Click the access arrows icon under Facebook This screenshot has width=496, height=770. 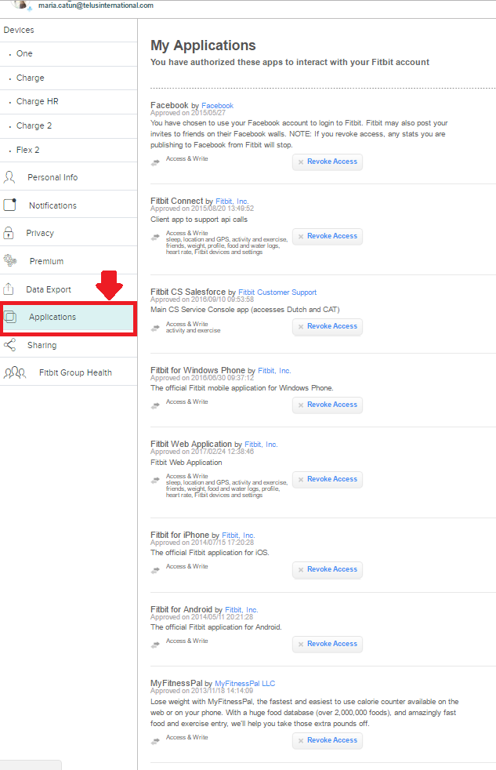click(155, 162)
